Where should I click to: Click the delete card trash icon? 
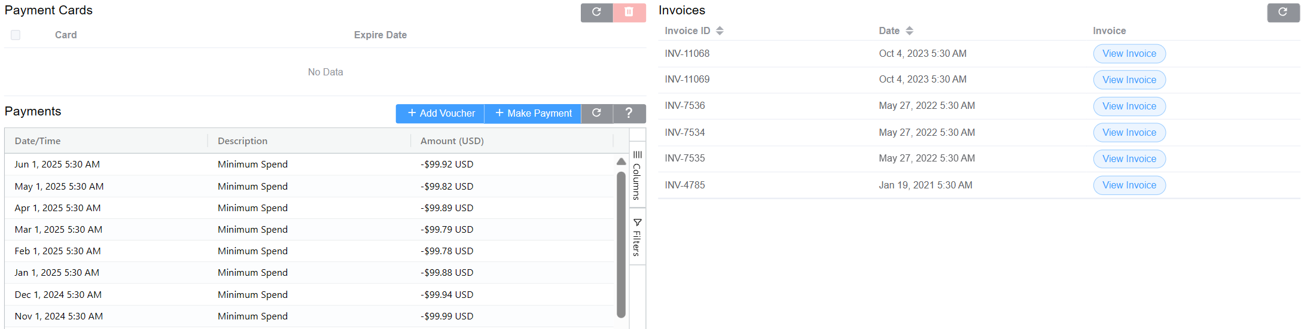click(x=629, y=12)
